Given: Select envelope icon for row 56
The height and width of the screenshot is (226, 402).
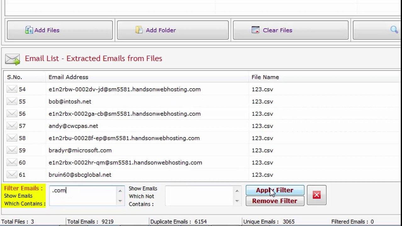Looking at the screenshot, I should pyautogui.click(x=12, y=114).
